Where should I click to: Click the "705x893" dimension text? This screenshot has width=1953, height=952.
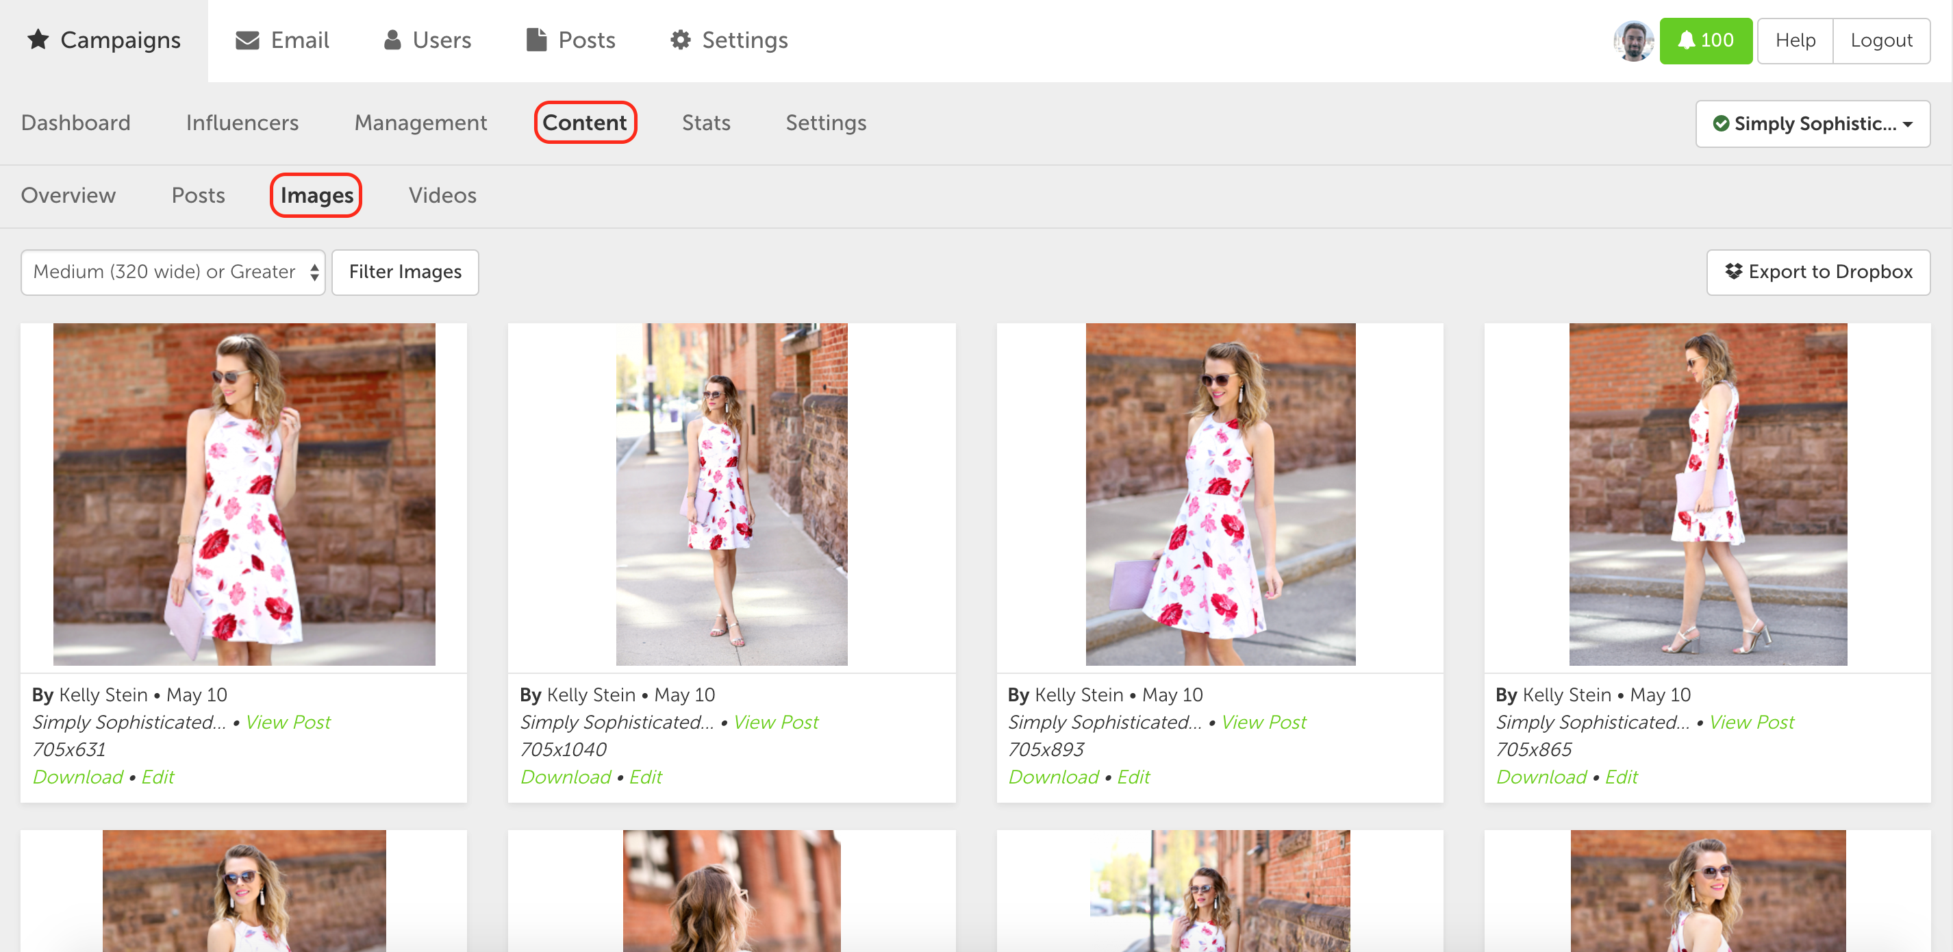pyautogui.click(x=1046, y=749)
